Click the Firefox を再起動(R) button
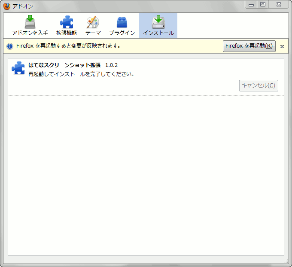Screen dimensions: 292x267 click(x=249, y=46)
